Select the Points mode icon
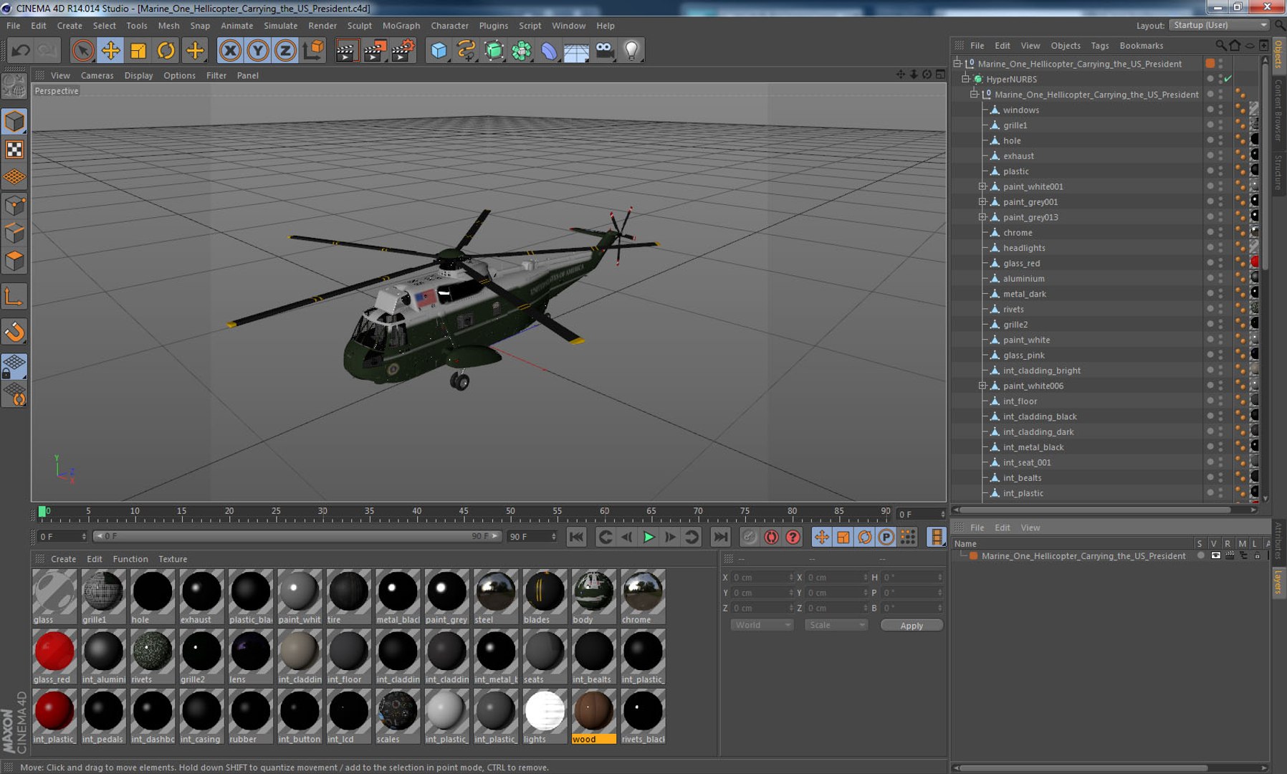 point(14,206)
